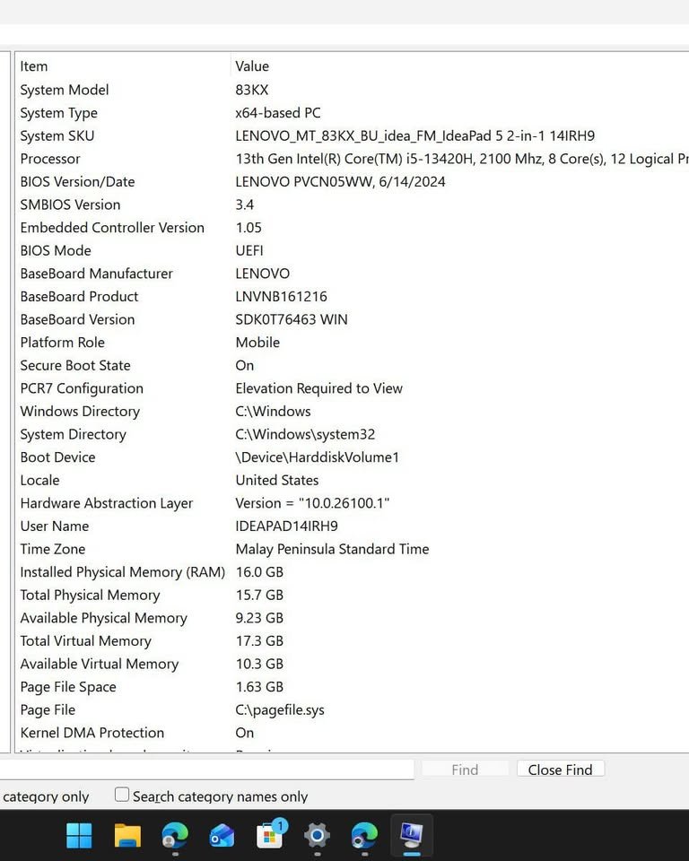Launch Outlook from the taskbar
This screenshot has height=861, width=689.
pyautogui.click(x=222, y=836)
